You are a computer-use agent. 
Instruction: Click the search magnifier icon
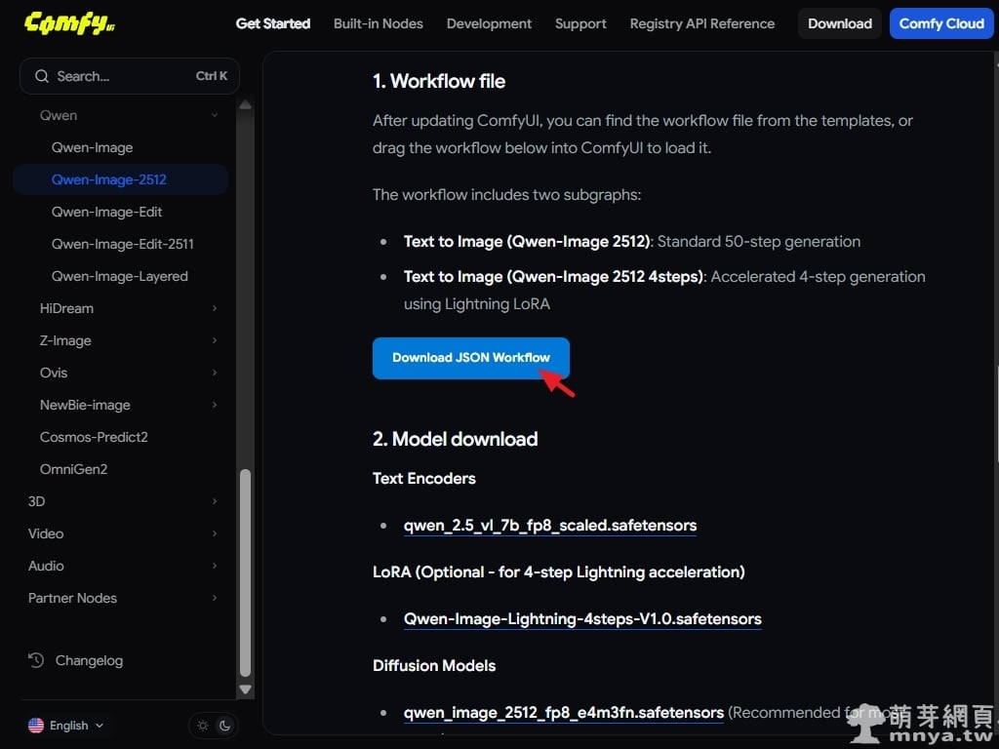41,76
